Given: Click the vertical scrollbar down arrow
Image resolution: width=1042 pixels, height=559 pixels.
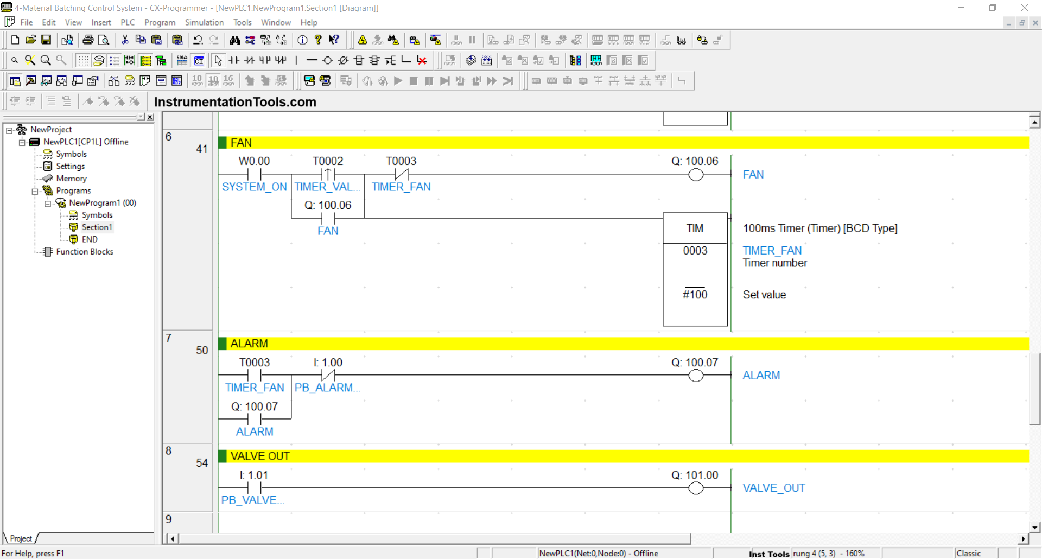Looking at the screenshot, I should pyautogui.click(x=1035, y=527).
